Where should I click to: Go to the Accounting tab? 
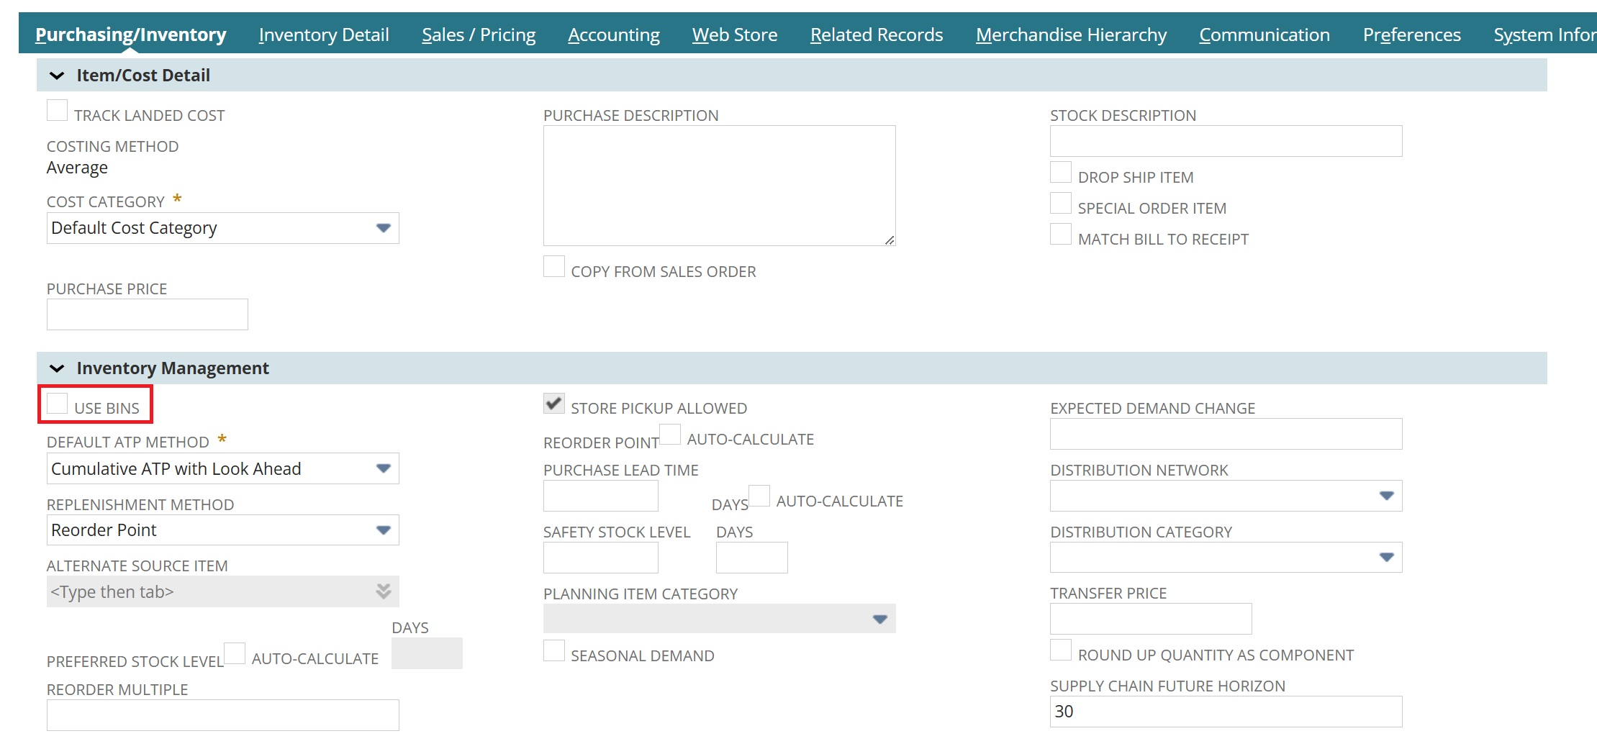[614, 35]
